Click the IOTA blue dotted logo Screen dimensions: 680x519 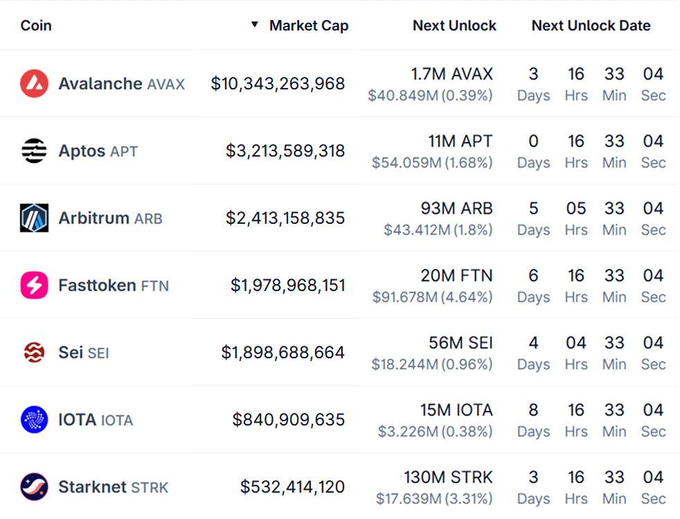point(34,419)
